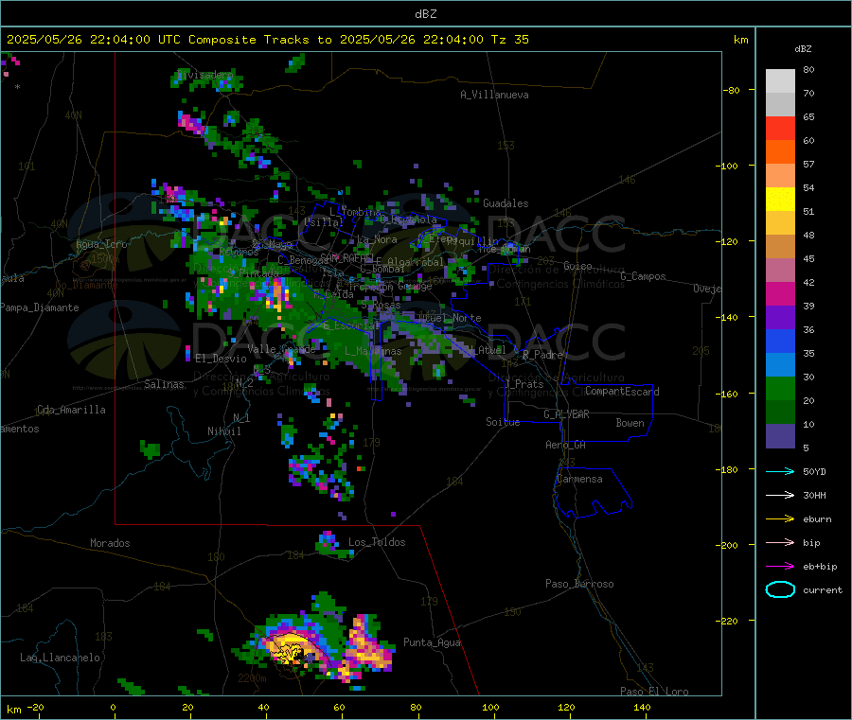
Task: Click the Lag.Llancanelo map label
Action: [x=60, y=658]
